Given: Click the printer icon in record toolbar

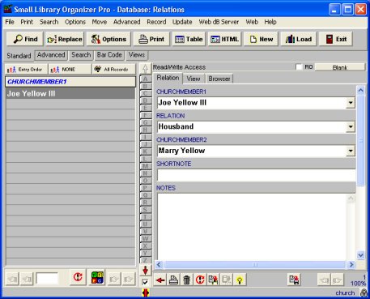Looking at the screenshot, I should point(173,280).
